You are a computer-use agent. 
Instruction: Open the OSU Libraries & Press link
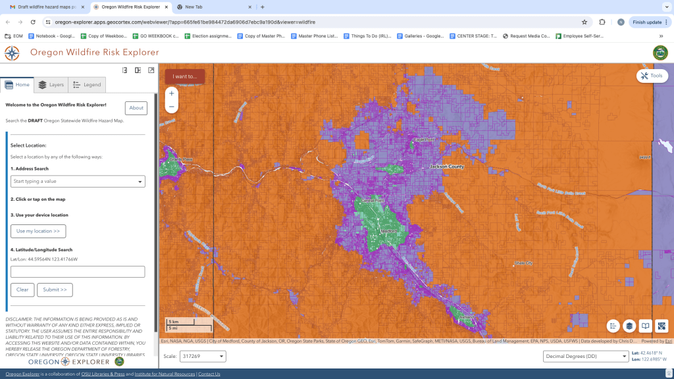(103, 374)
